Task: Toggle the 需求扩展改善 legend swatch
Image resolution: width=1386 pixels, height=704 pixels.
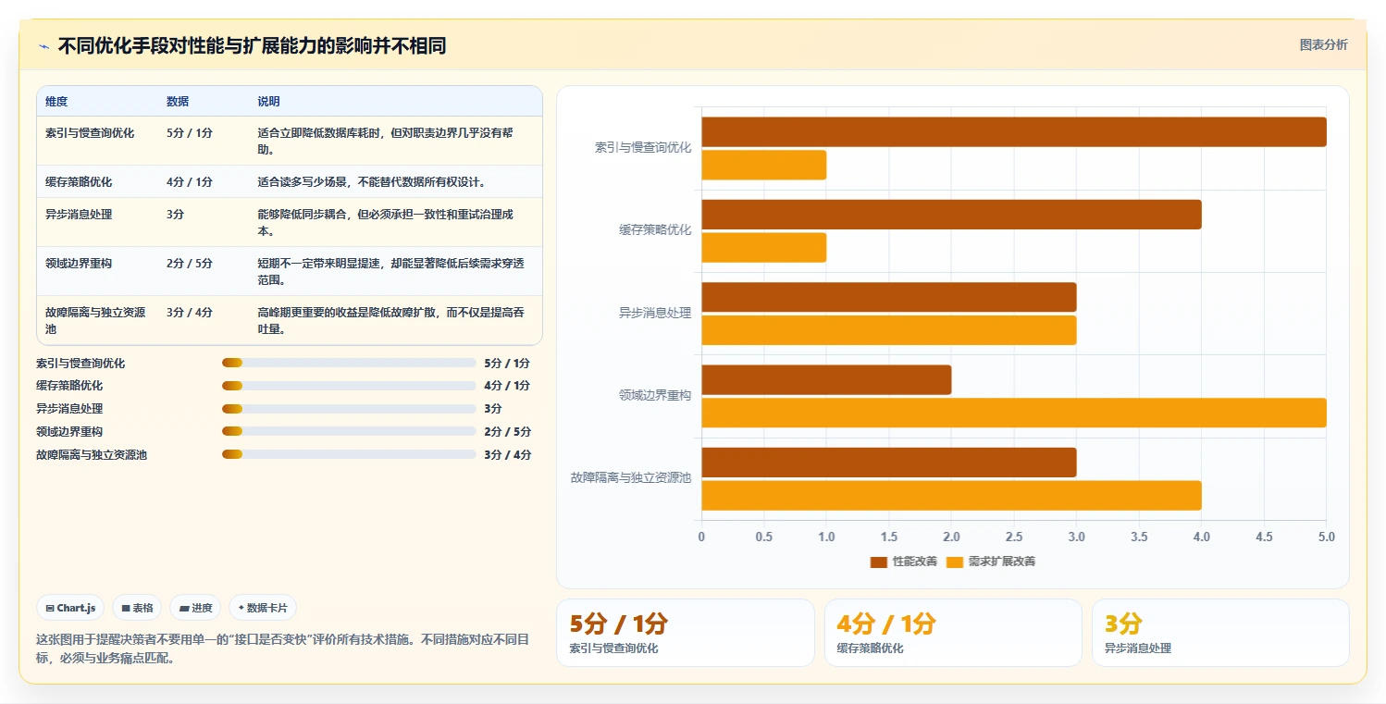Action: pos(955,562)
